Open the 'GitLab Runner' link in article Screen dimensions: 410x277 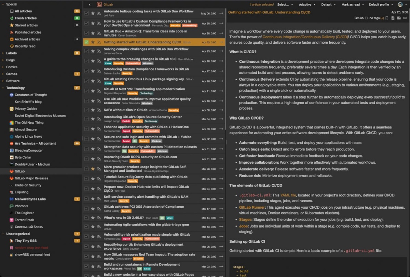252,207
